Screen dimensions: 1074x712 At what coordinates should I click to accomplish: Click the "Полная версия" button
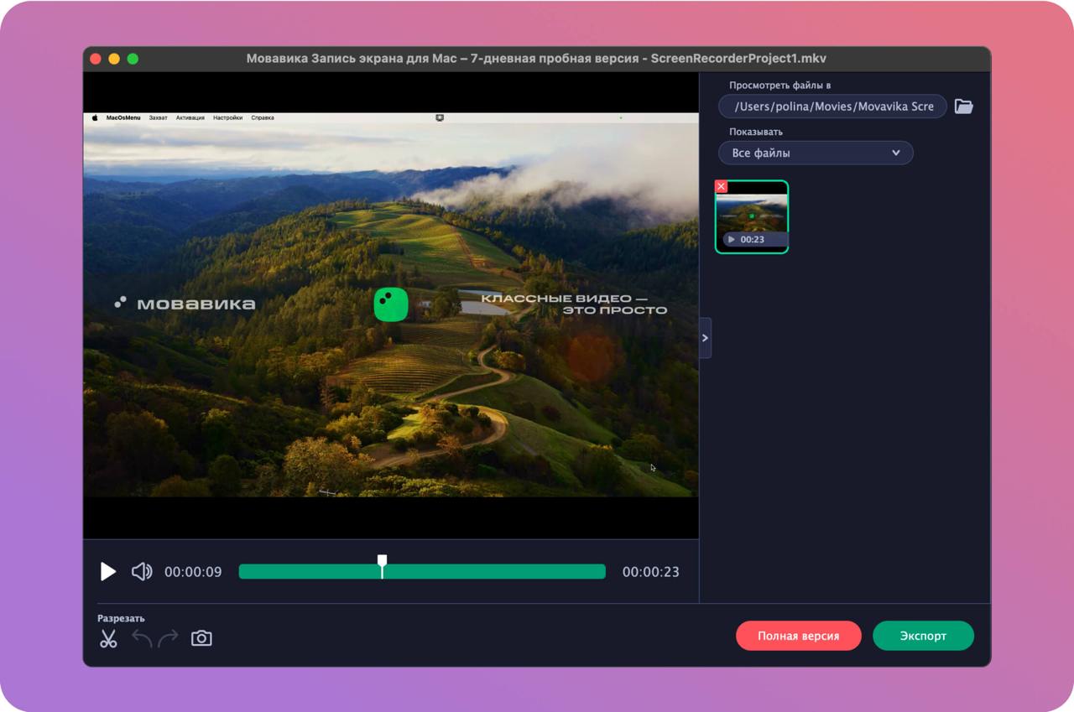pos(799,636)
